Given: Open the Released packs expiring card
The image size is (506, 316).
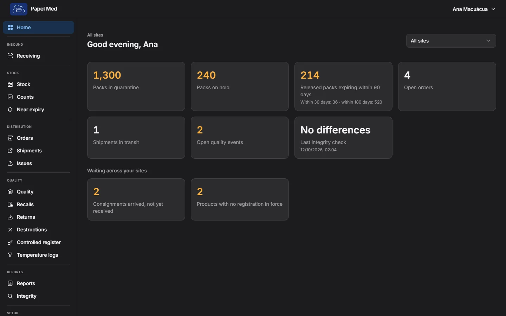Looking at the screenshot, I should pyautogui.click(x=343, y=86).
